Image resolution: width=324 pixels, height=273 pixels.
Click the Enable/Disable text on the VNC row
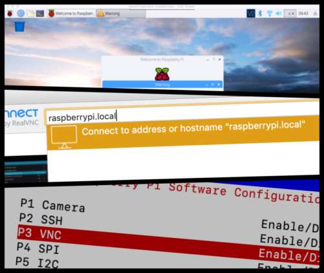coord(289,256)
